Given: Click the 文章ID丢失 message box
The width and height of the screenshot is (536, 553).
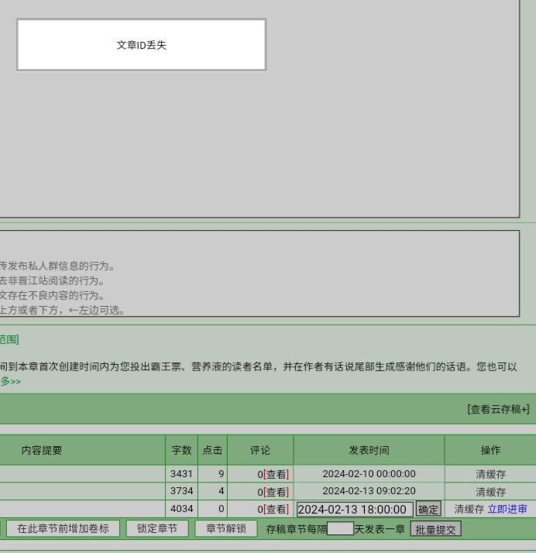Looking at the screenshot, I should pos(142,45).
